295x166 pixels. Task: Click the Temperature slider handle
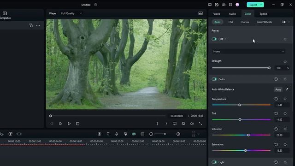coord(240,105)
